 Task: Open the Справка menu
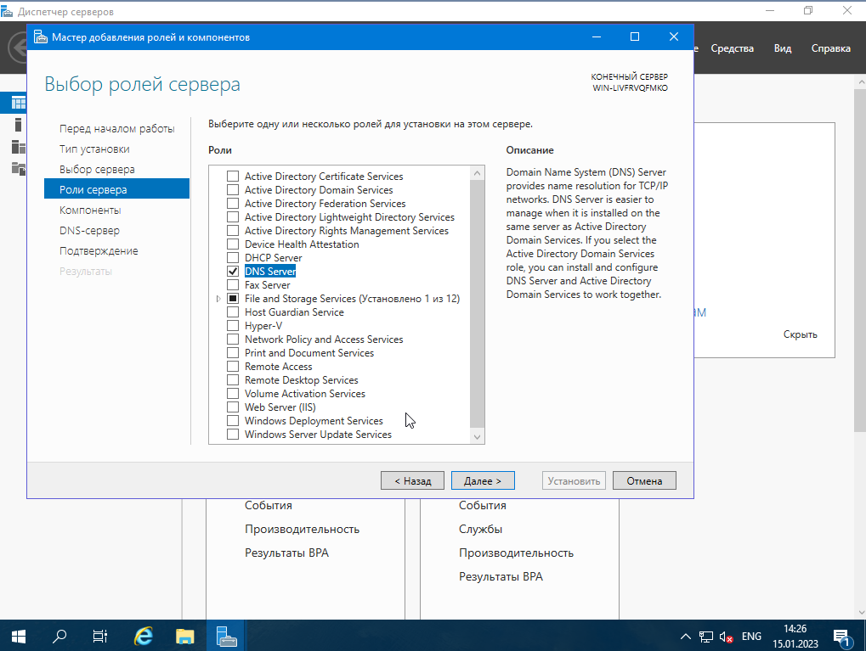click(830, 48)
